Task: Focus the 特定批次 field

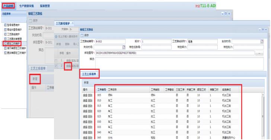Action: click(249, 47)
